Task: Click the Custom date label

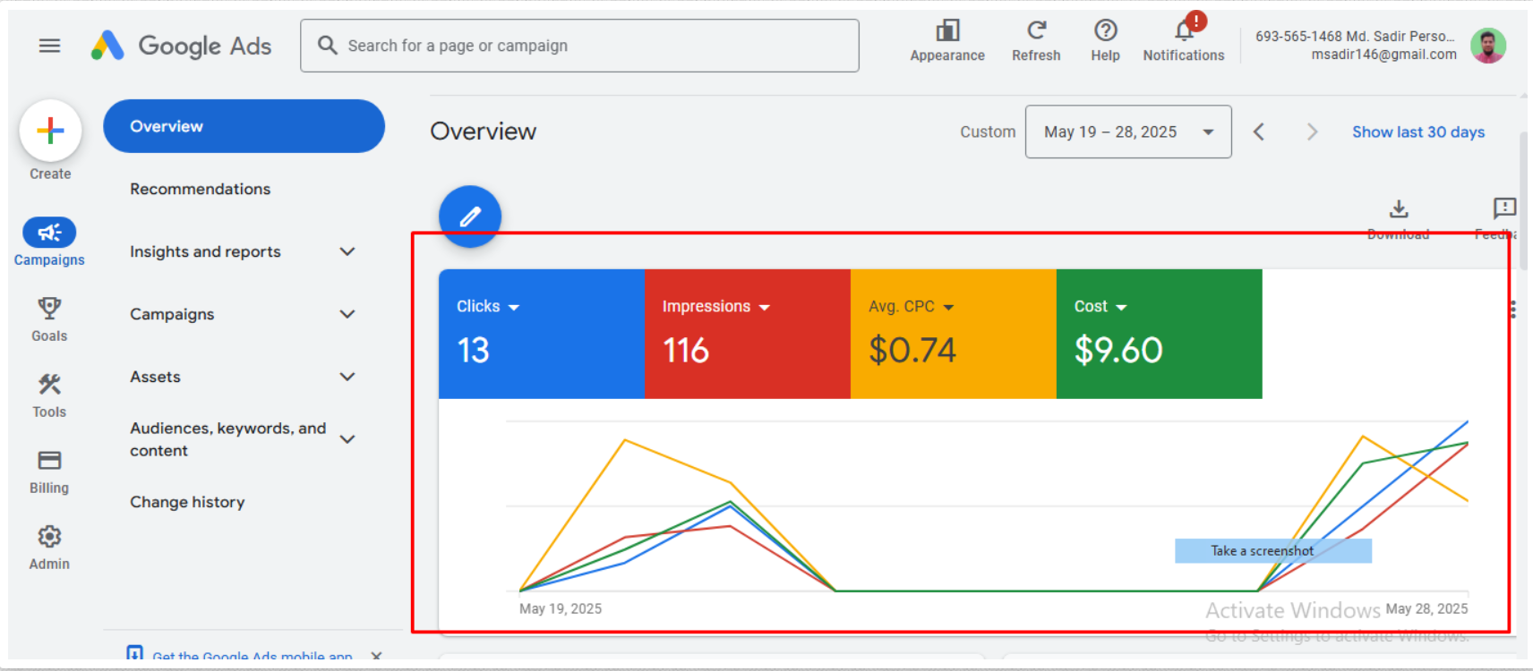Action: pyautogui.click(x=988, y=132)
